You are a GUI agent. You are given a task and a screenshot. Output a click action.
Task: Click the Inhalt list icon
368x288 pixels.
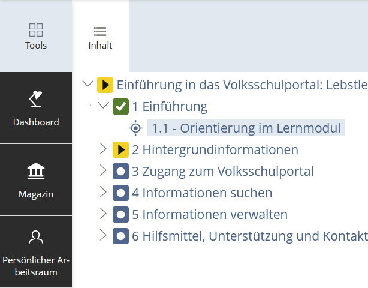(x=100, y=31)
